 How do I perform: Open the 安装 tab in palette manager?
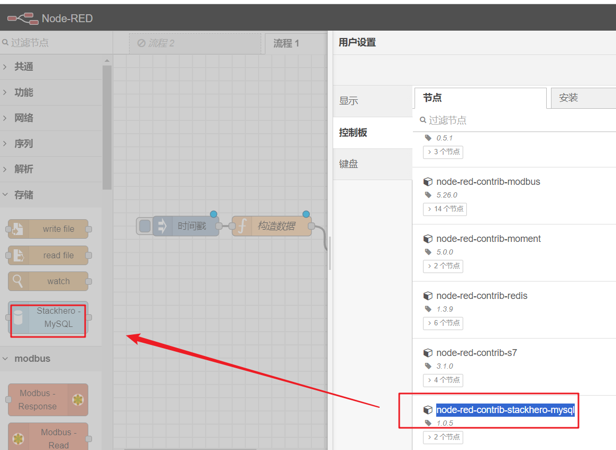pyautogui.click(x=583, y=98)
